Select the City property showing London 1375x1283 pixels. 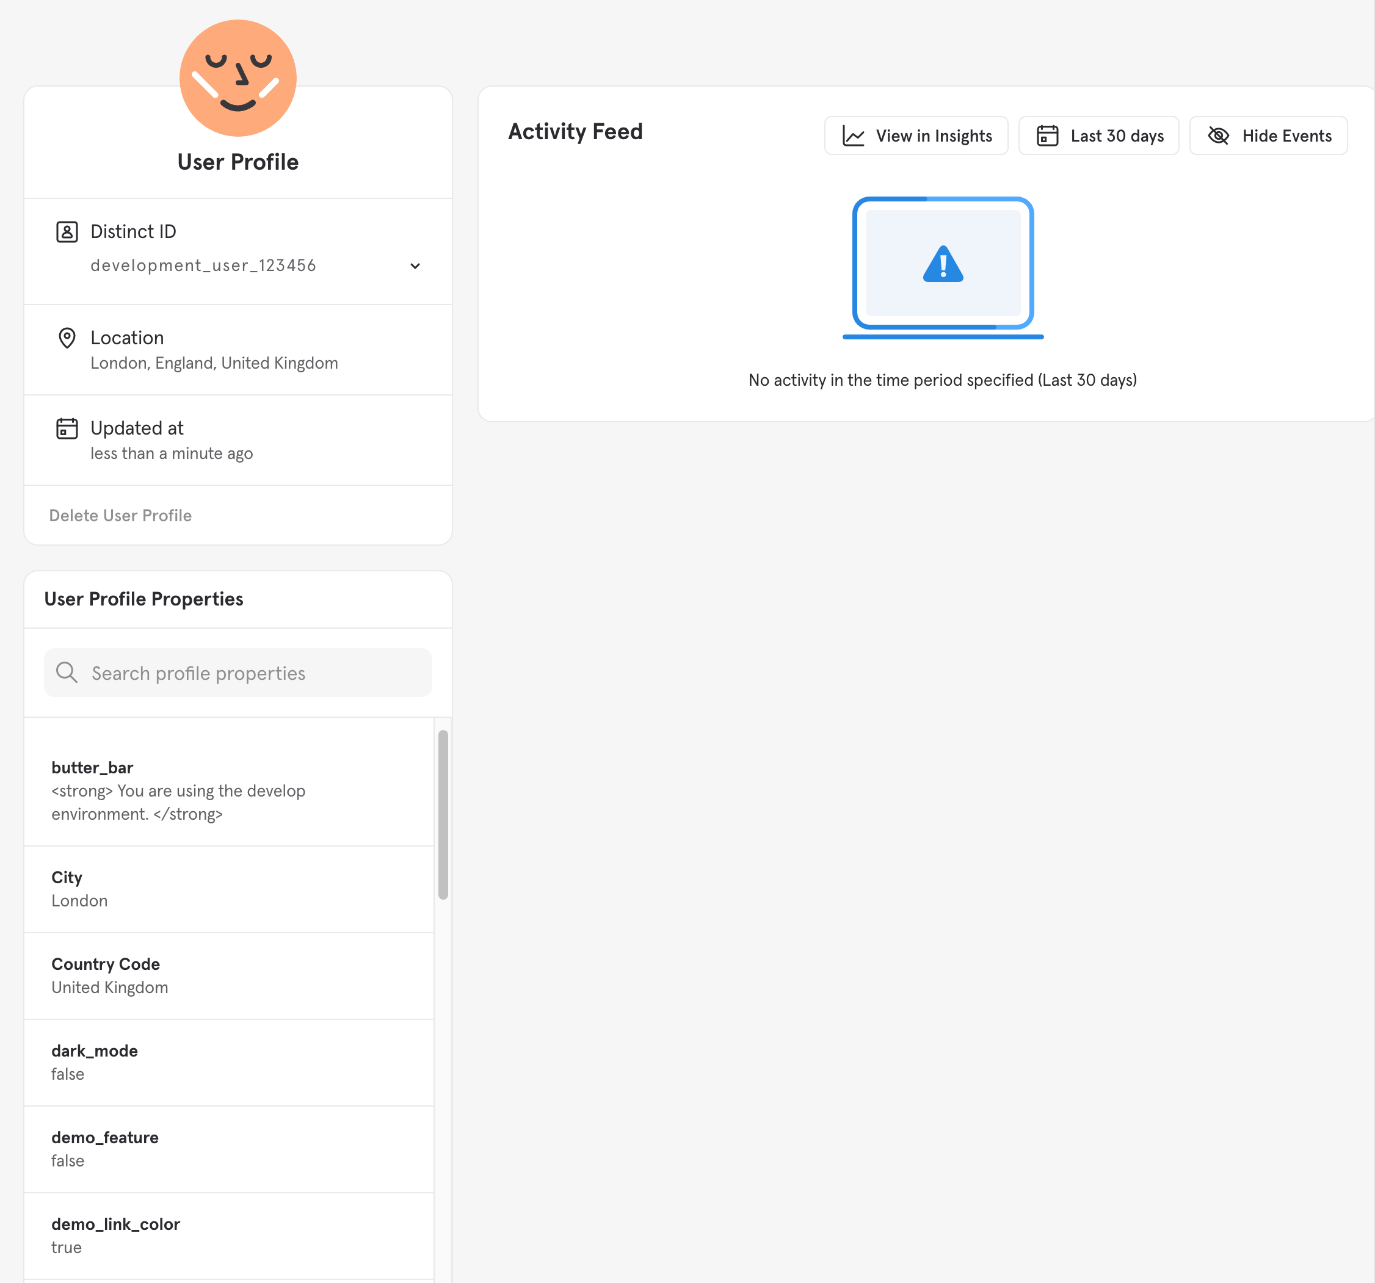[x=208, y=889]
